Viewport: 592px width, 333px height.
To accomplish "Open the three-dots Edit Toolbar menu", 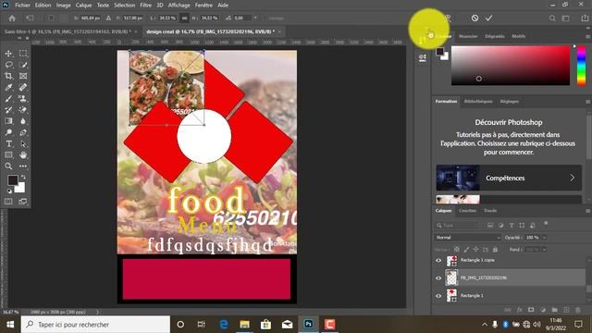I will tap(23, 166).
